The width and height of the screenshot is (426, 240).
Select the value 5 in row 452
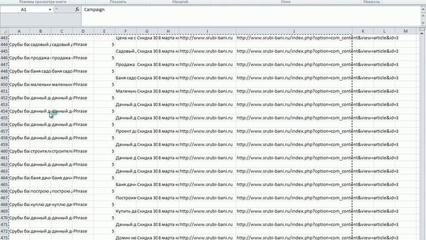105,98
